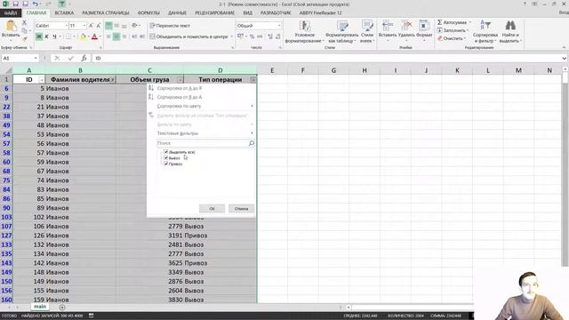Open the ФАЙЛ tab
Viewport: 569px width, 320px height.
(x=11, y=13)
